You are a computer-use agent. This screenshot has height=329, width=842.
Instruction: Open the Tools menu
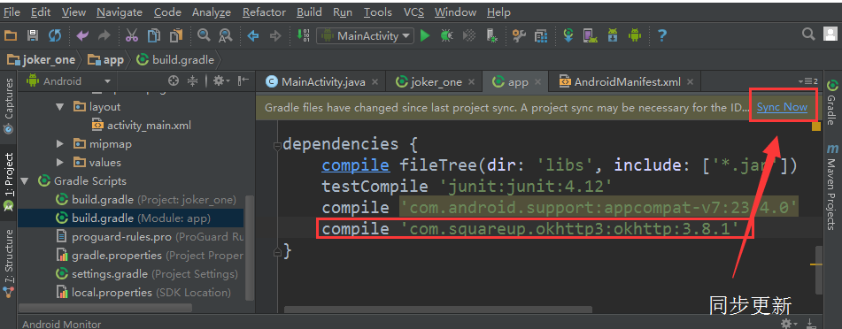(x=377, y=11)
